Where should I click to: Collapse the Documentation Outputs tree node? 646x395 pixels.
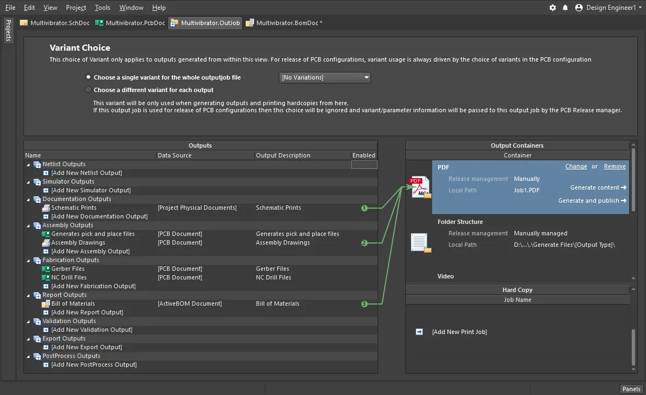tap(28, 199)
